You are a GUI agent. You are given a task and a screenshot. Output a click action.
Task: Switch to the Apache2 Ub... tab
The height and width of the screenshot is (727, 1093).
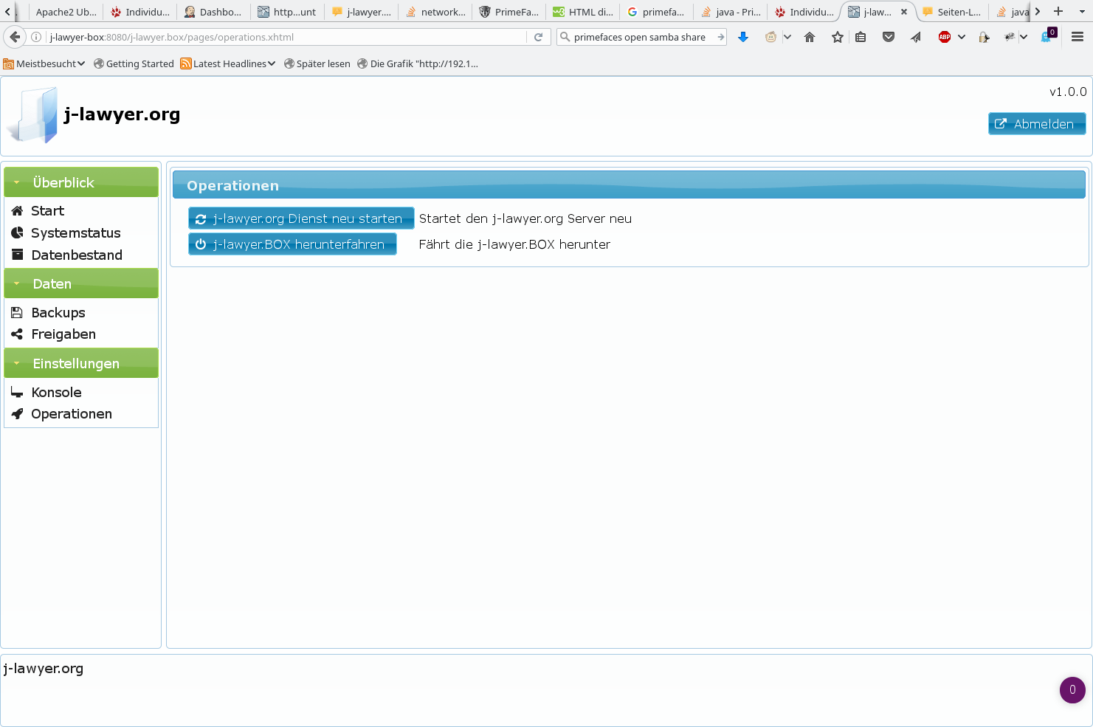(x=66, y=12)
